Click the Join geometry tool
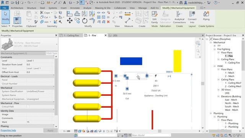Image resolution: width=245 pixels, height=138 pixels. click(x=44, y=22)
